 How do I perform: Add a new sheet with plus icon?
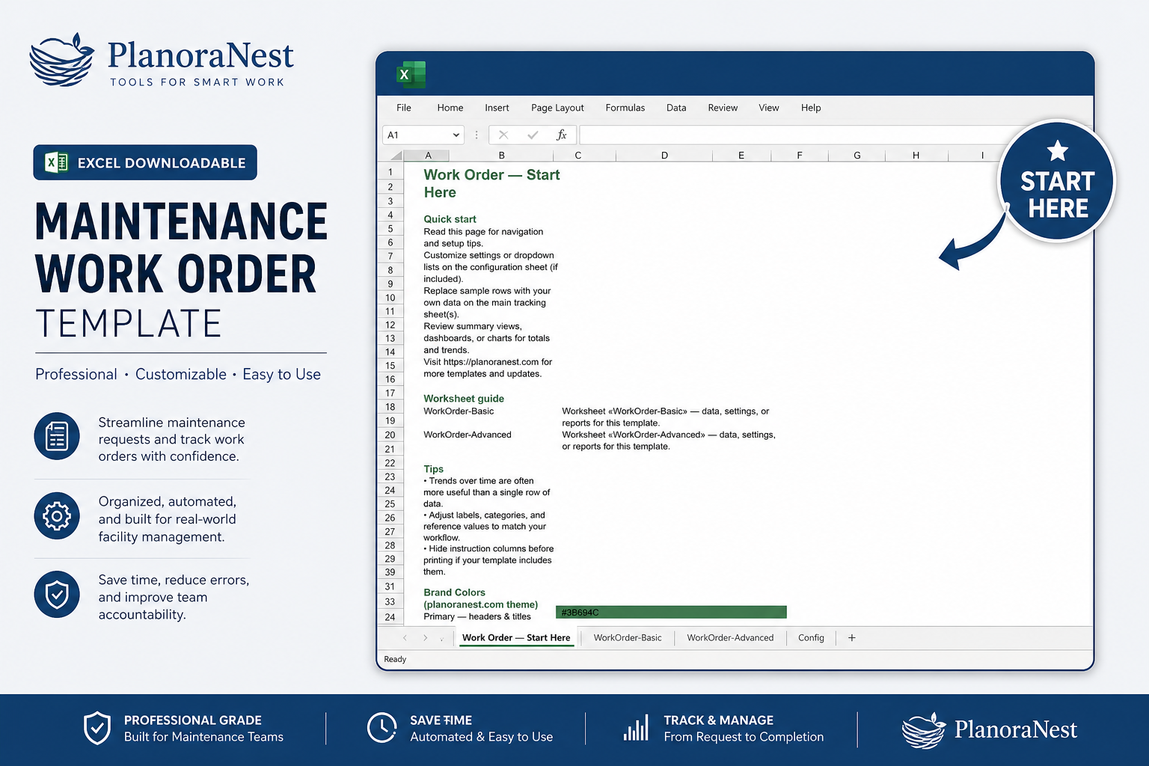[851, 638]
